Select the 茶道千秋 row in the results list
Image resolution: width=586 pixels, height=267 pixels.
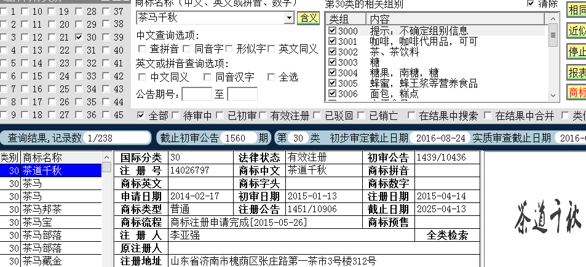51,170
